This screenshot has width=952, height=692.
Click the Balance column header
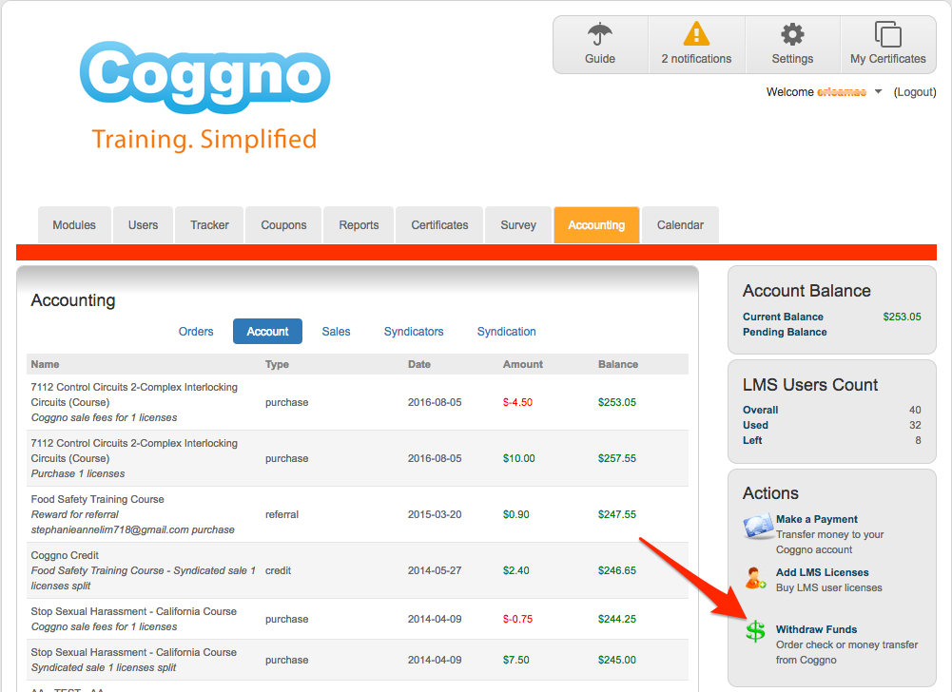(618, 364)
